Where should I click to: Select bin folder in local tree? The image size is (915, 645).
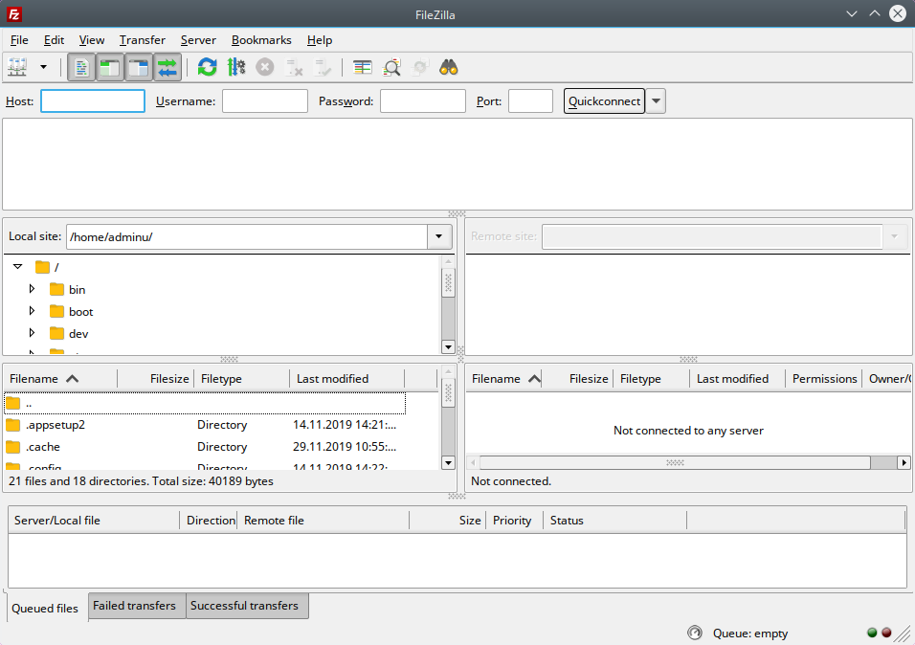pyautogui.click(x=68, y=290)
